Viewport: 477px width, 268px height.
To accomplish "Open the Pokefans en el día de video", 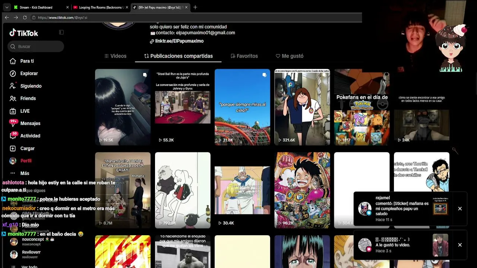I will [x=362, y=107].
